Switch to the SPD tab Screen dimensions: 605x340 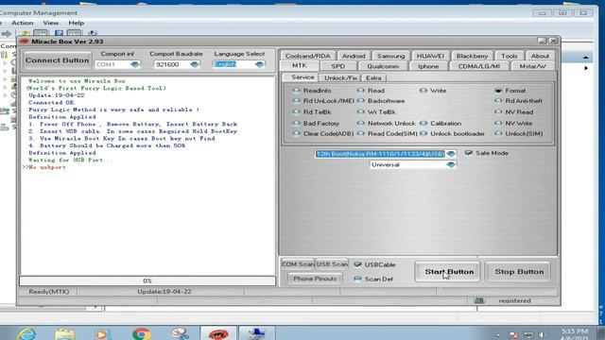(337, 66)
